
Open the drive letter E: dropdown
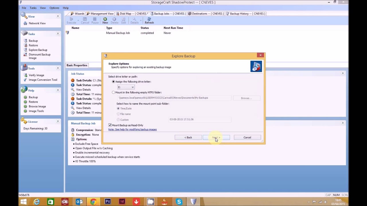point(126,87)
